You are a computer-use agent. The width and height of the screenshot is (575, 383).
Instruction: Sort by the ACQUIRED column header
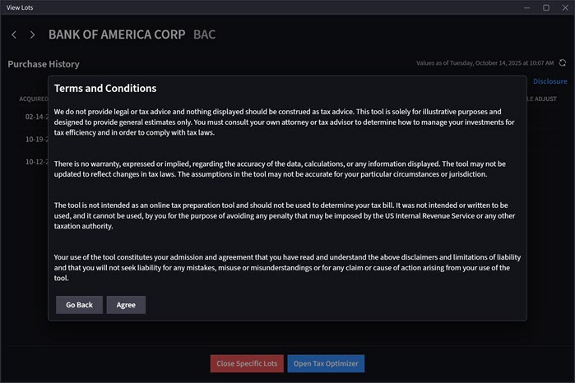34,99
